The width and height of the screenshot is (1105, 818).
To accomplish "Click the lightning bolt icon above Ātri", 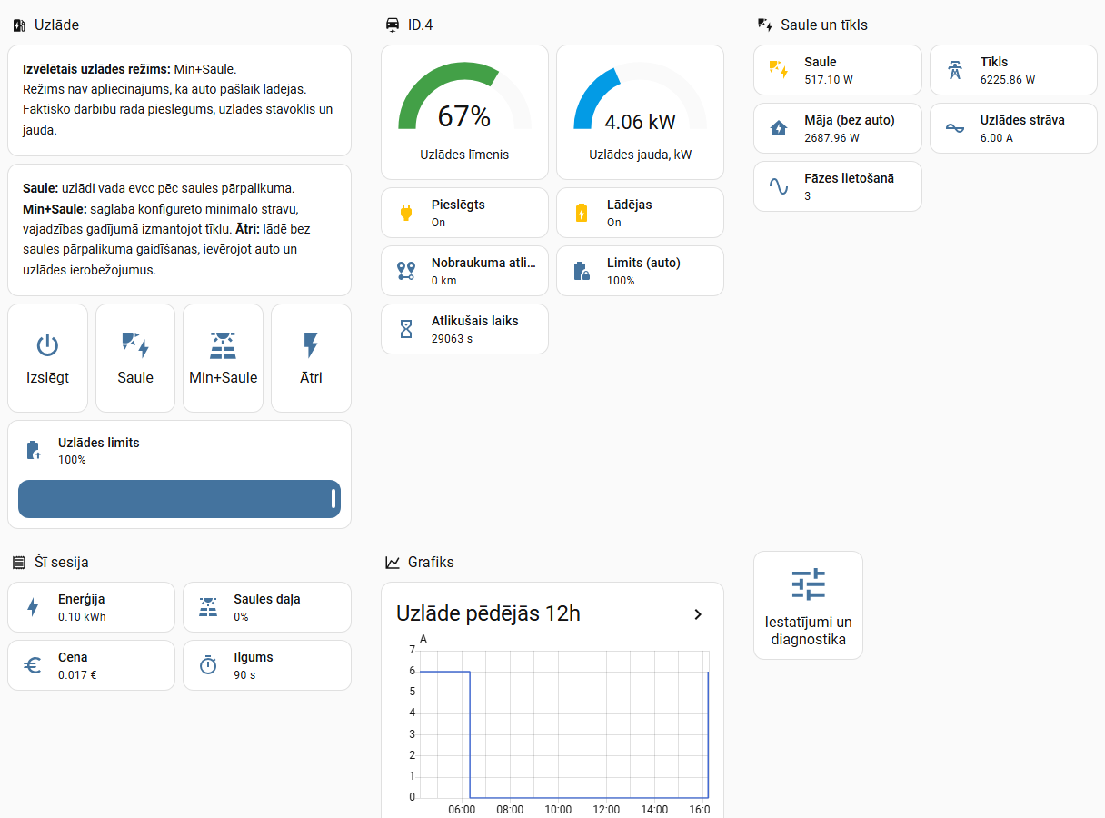I will pyautogui.click(x=311, y=345).
